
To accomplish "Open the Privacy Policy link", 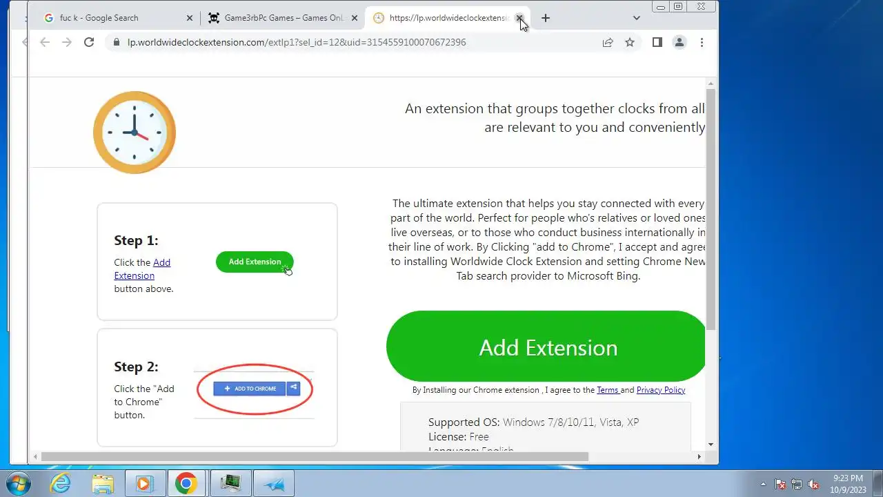I will [x=661, y=390].
